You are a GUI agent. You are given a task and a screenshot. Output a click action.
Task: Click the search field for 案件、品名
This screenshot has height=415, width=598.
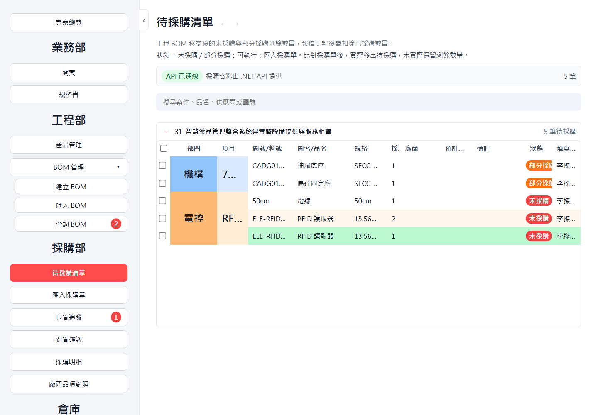tap(368, 102)
